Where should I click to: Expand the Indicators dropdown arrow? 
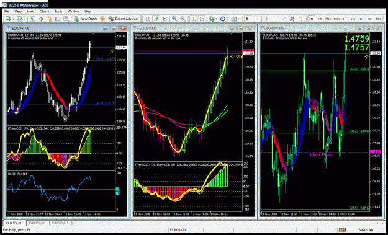point(216,19)
